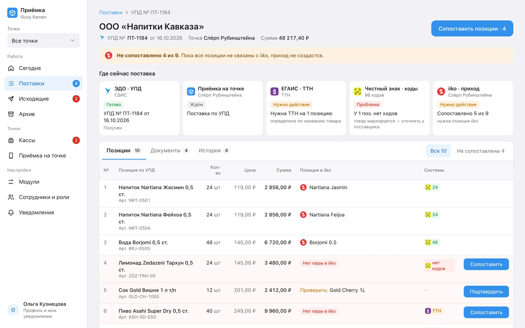This screenshot has width=525, height=328.
Task: Open the Все точки dropdown
Action: (43, 41)
